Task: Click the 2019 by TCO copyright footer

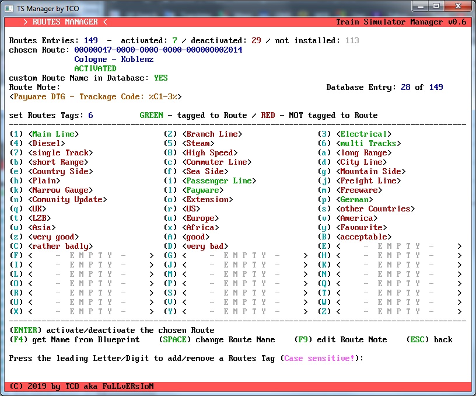Action: [x=82, y=387]
